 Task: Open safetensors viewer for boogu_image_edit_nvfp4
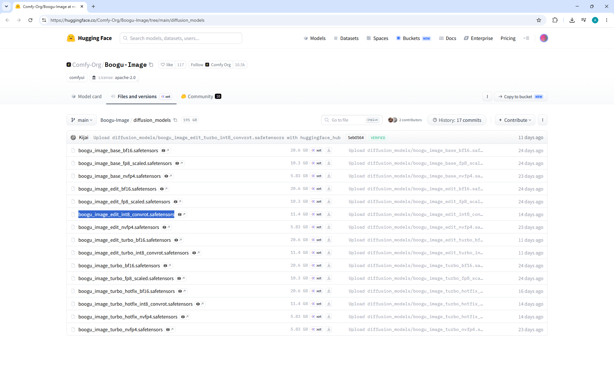(x=166, y=227)
